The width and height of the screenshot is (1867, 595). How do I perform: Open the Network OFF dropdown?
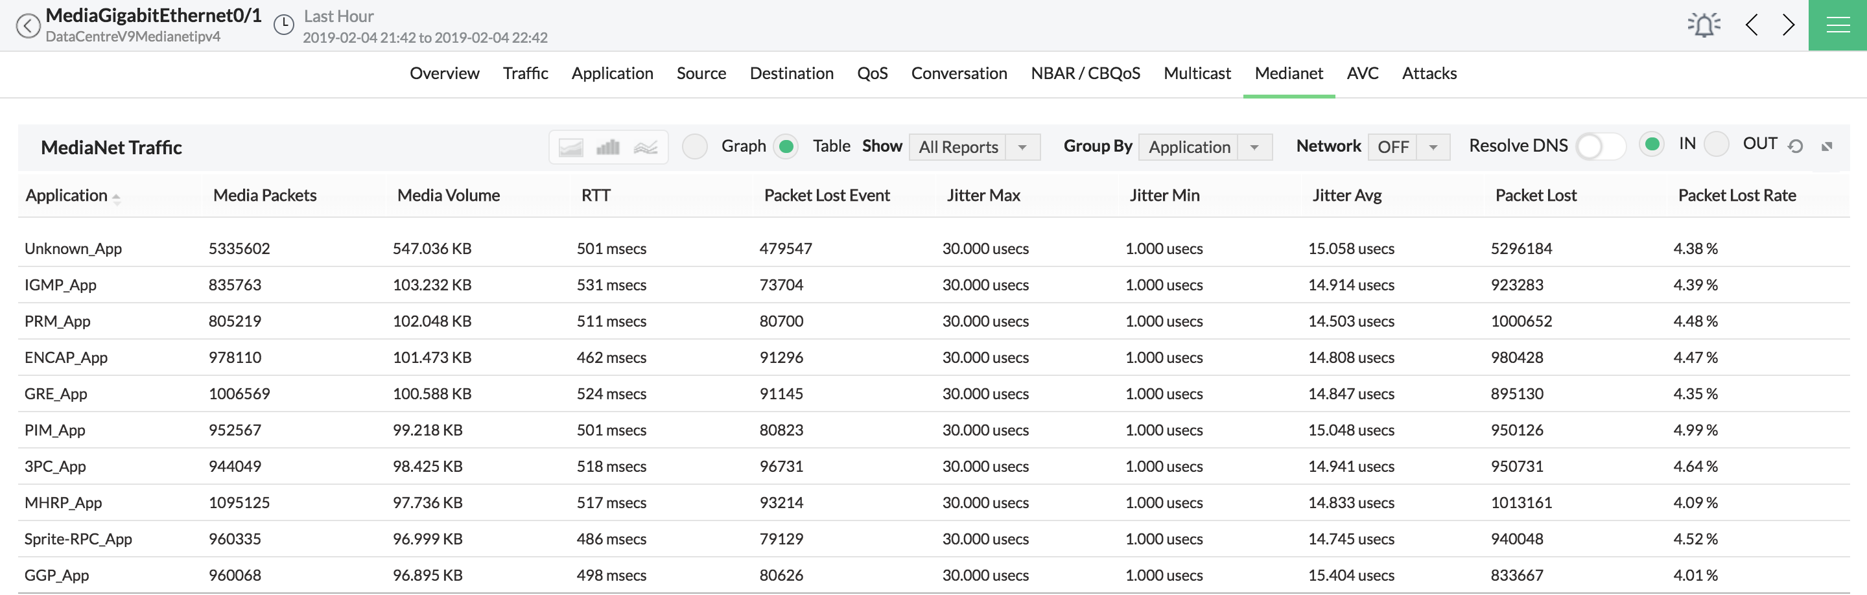pos(1407,147)
